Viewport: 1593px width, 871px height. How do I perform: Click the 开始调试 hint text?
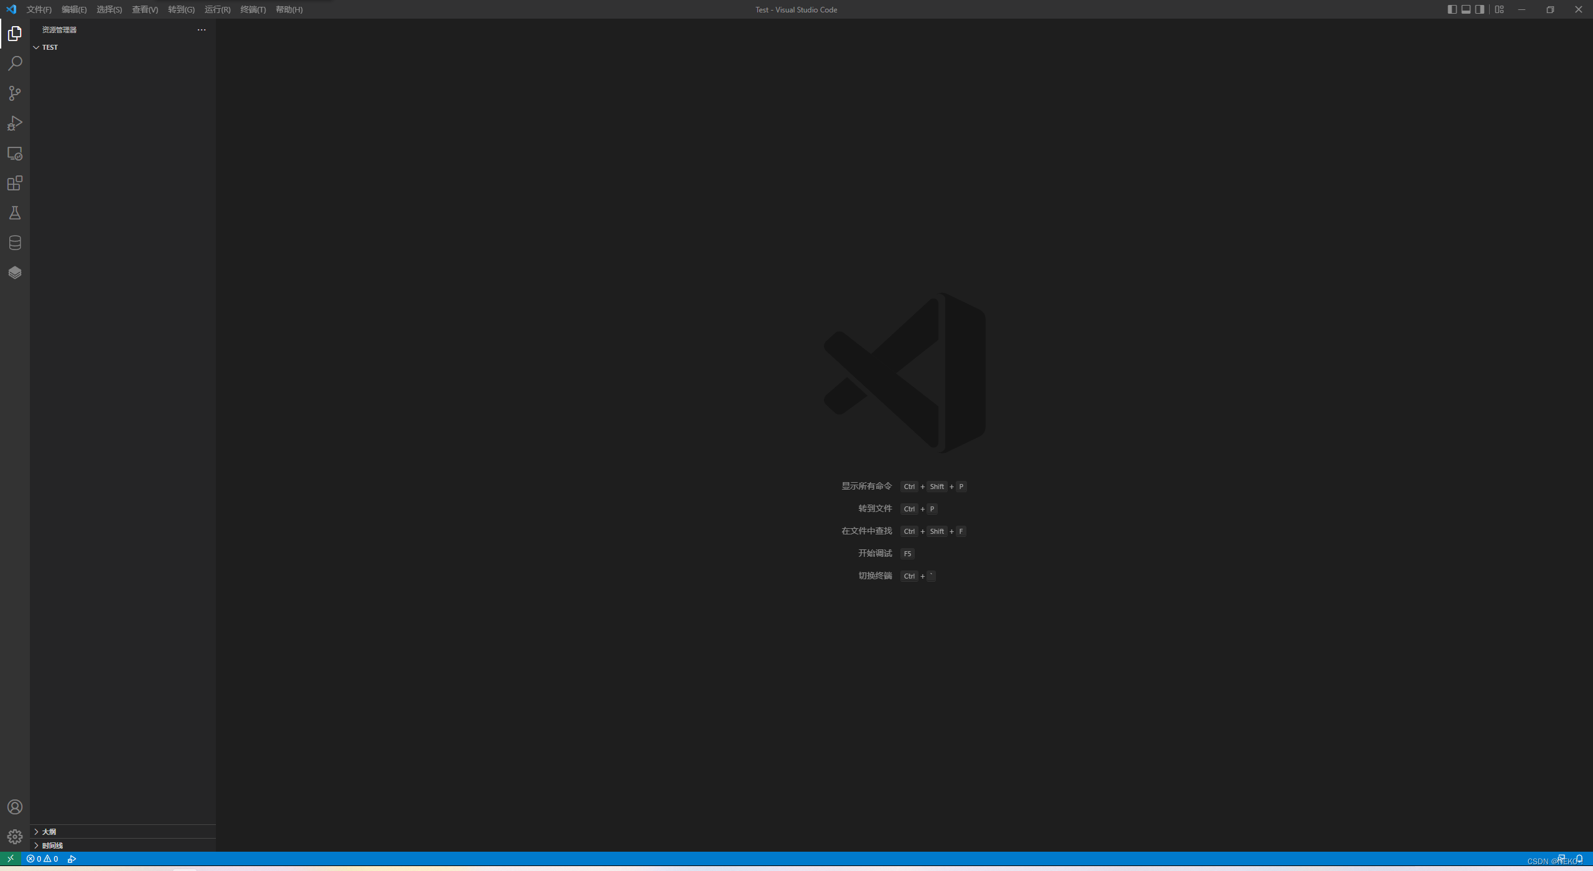875,553
